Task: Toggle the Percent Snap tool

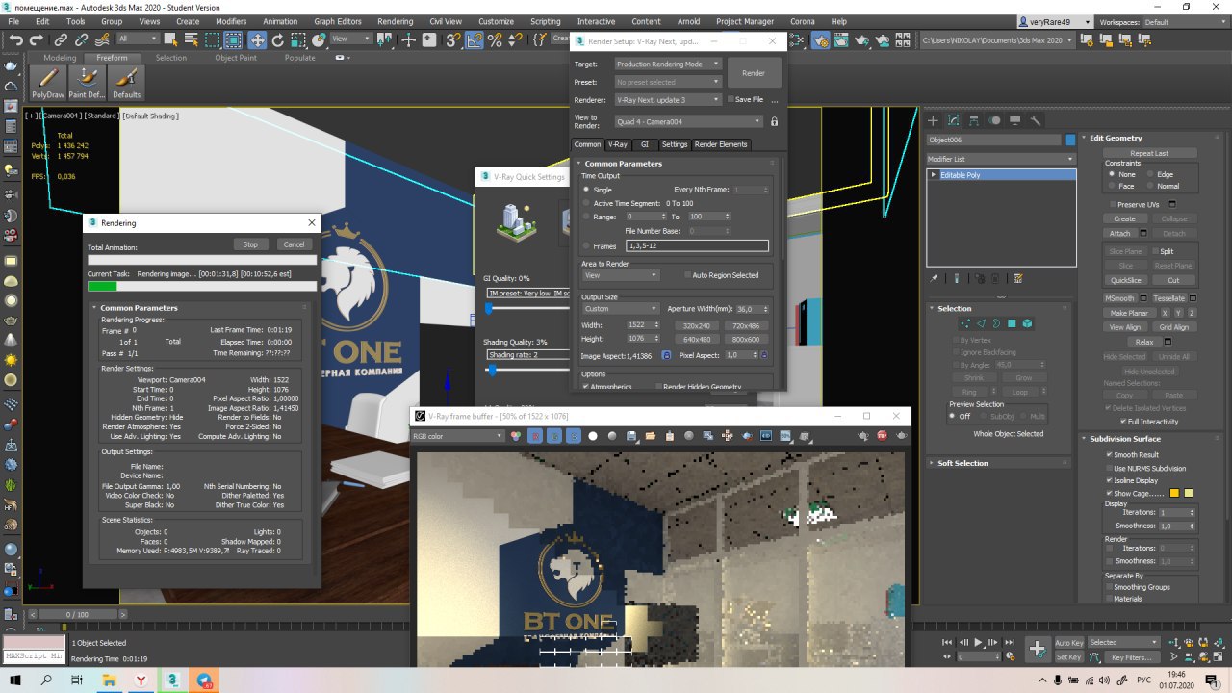Action: point(494,39)
